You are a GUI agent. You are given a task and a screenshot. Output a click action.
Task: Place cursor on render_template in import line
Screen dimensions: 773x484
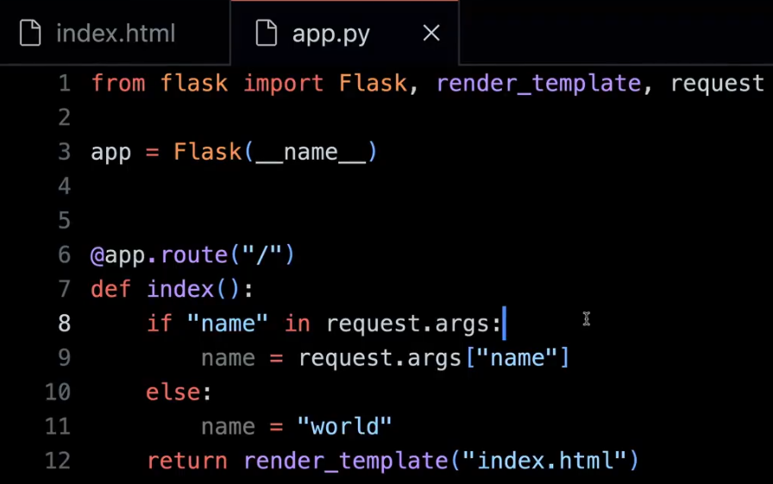pos(538,84)
